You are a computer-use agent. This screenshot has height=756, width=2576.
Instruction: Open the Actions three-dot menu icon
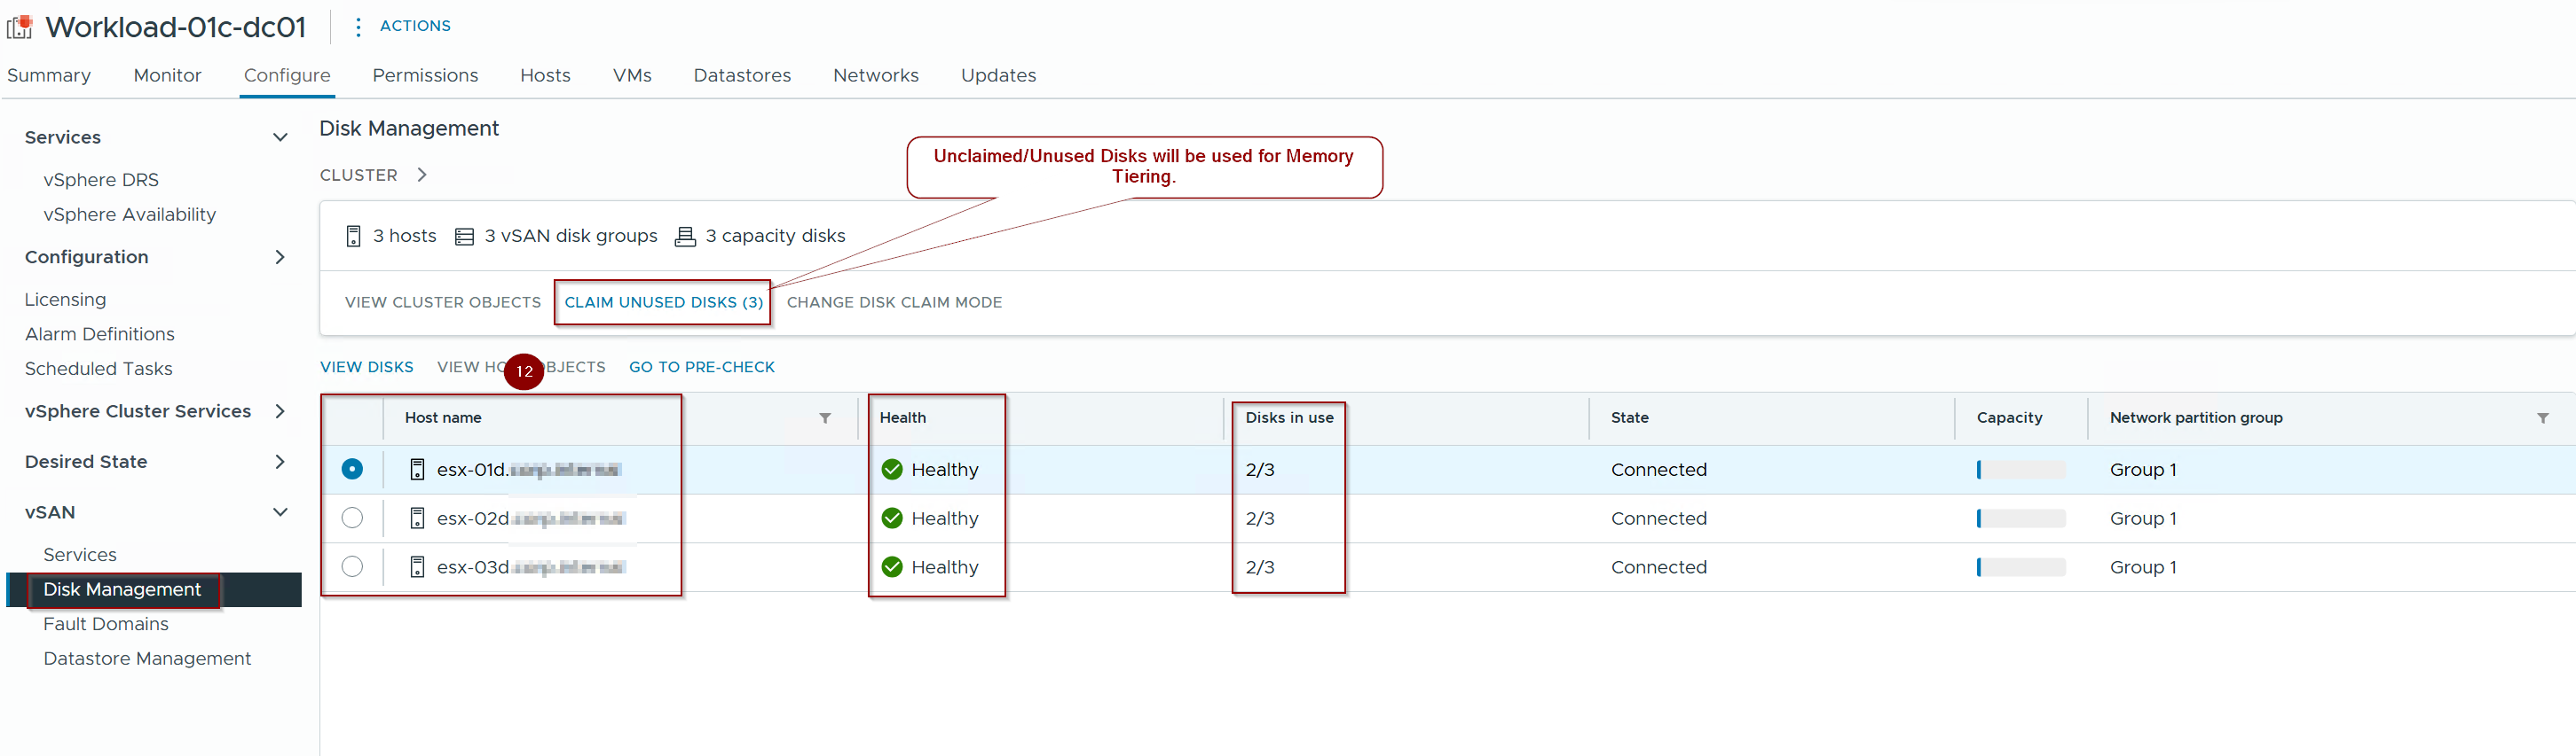(x=358, y=27)
